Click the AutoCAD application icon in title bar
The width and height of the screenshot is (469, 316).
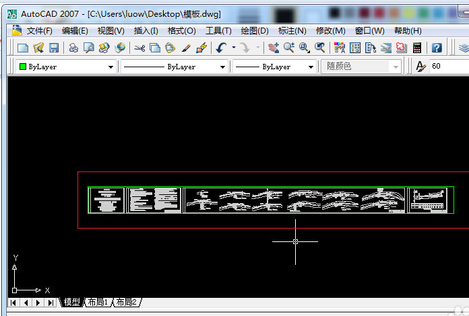point(12,14)
